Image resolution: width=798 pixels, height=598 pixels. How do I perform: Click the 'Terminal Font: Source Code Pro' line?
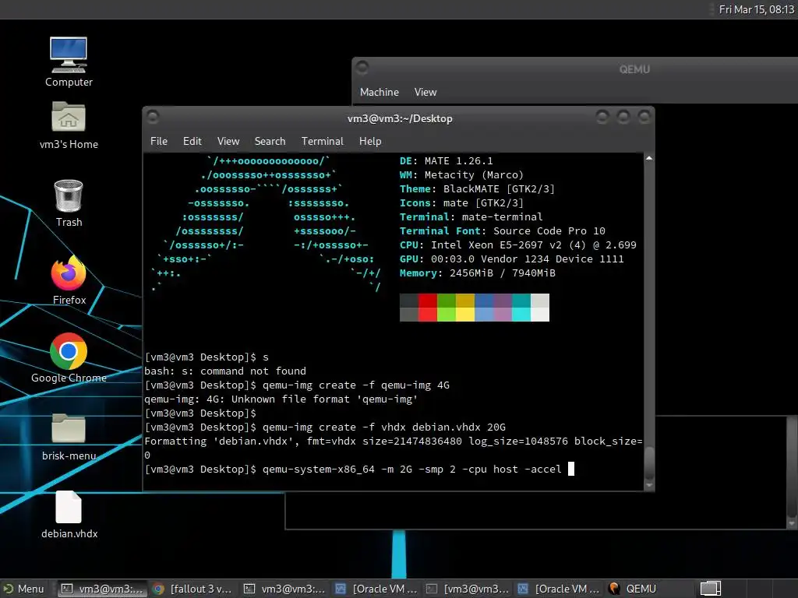(503, 230)
